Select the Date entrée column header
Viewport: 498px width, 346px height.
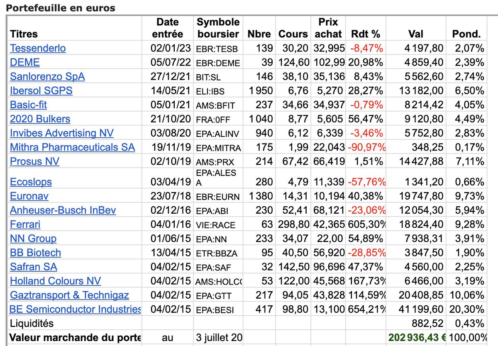[x=168, y=28]
